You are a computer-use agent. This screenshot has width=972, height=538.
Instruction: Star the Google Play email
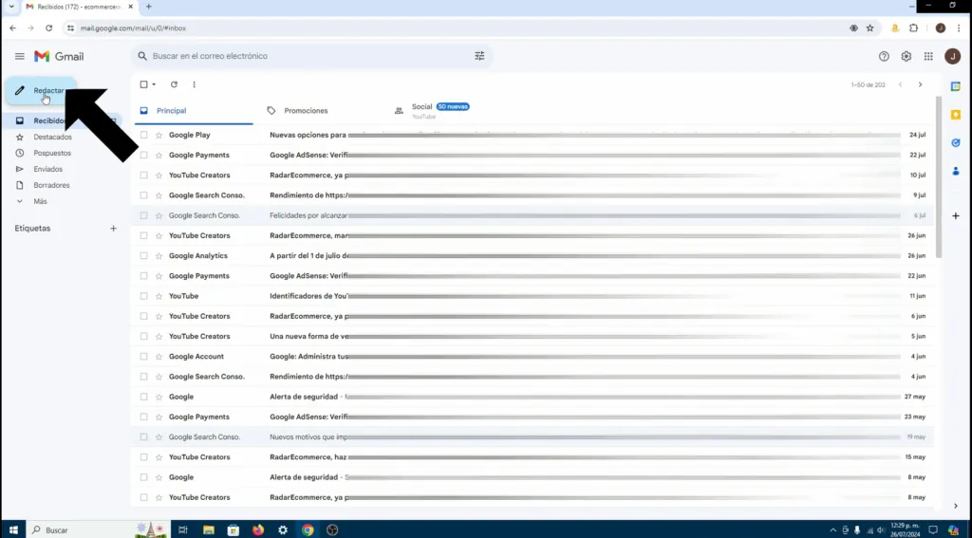[159, 135]
